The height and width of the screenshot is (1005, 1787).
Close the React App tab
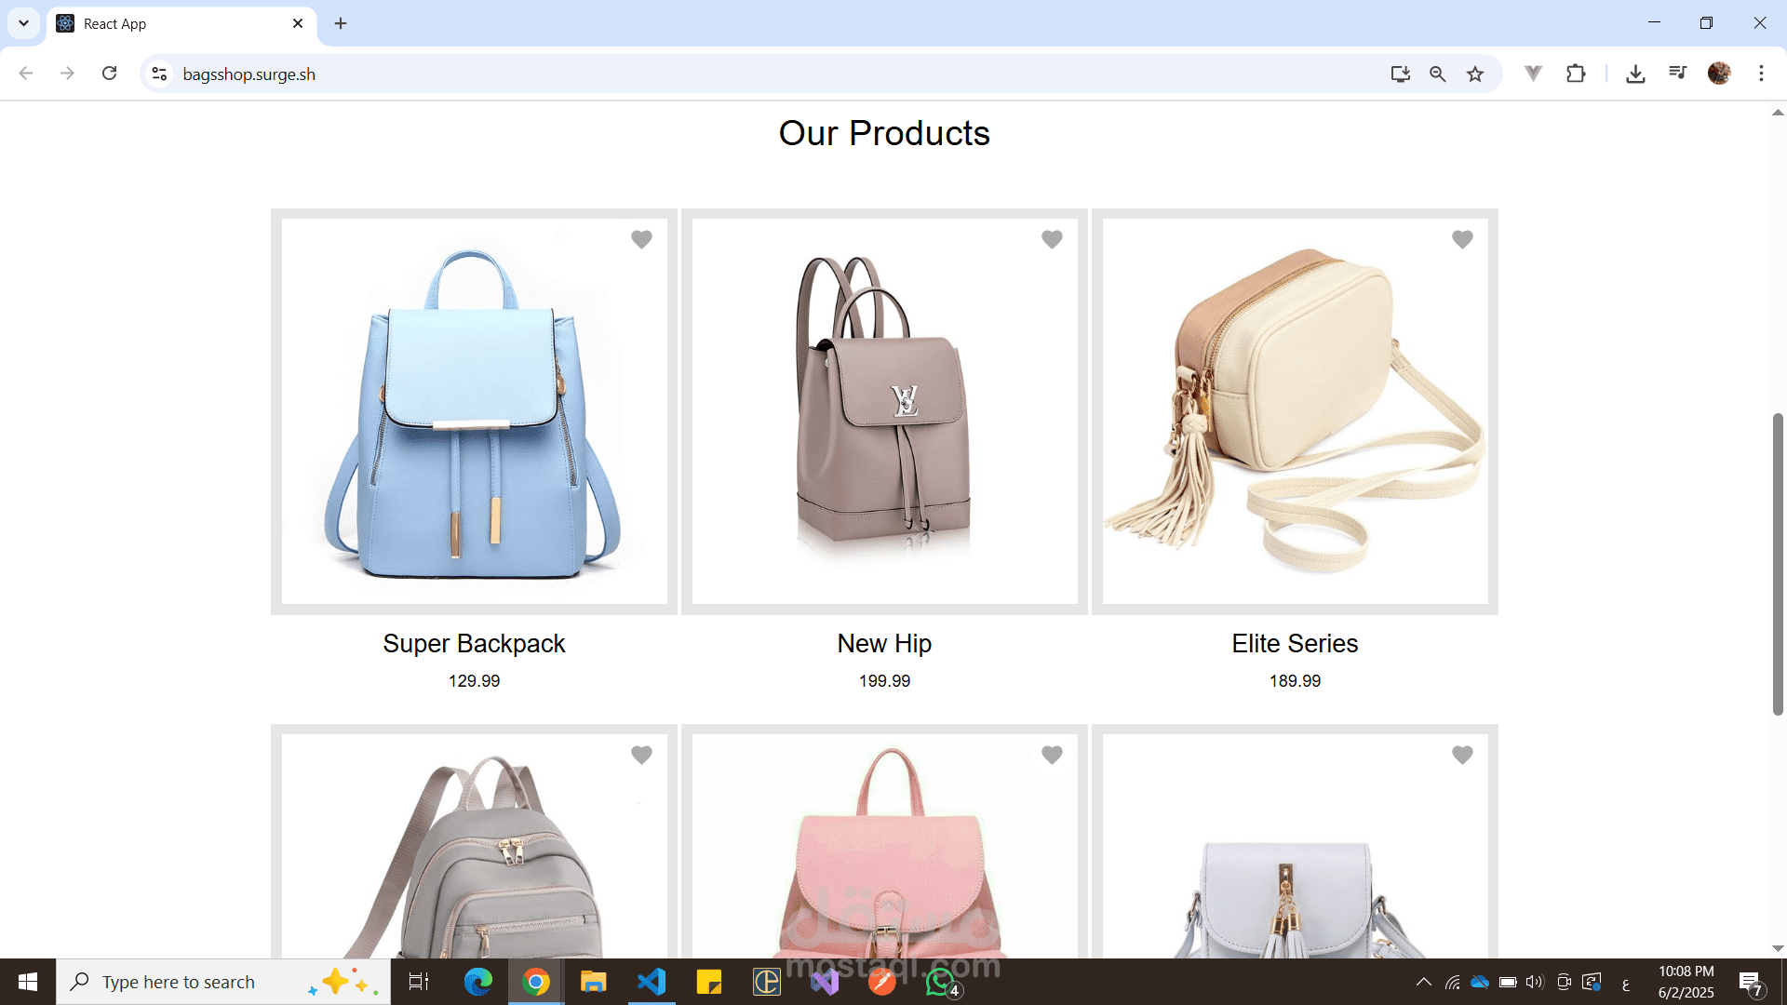pyautogui.click(x=298, y=23)
